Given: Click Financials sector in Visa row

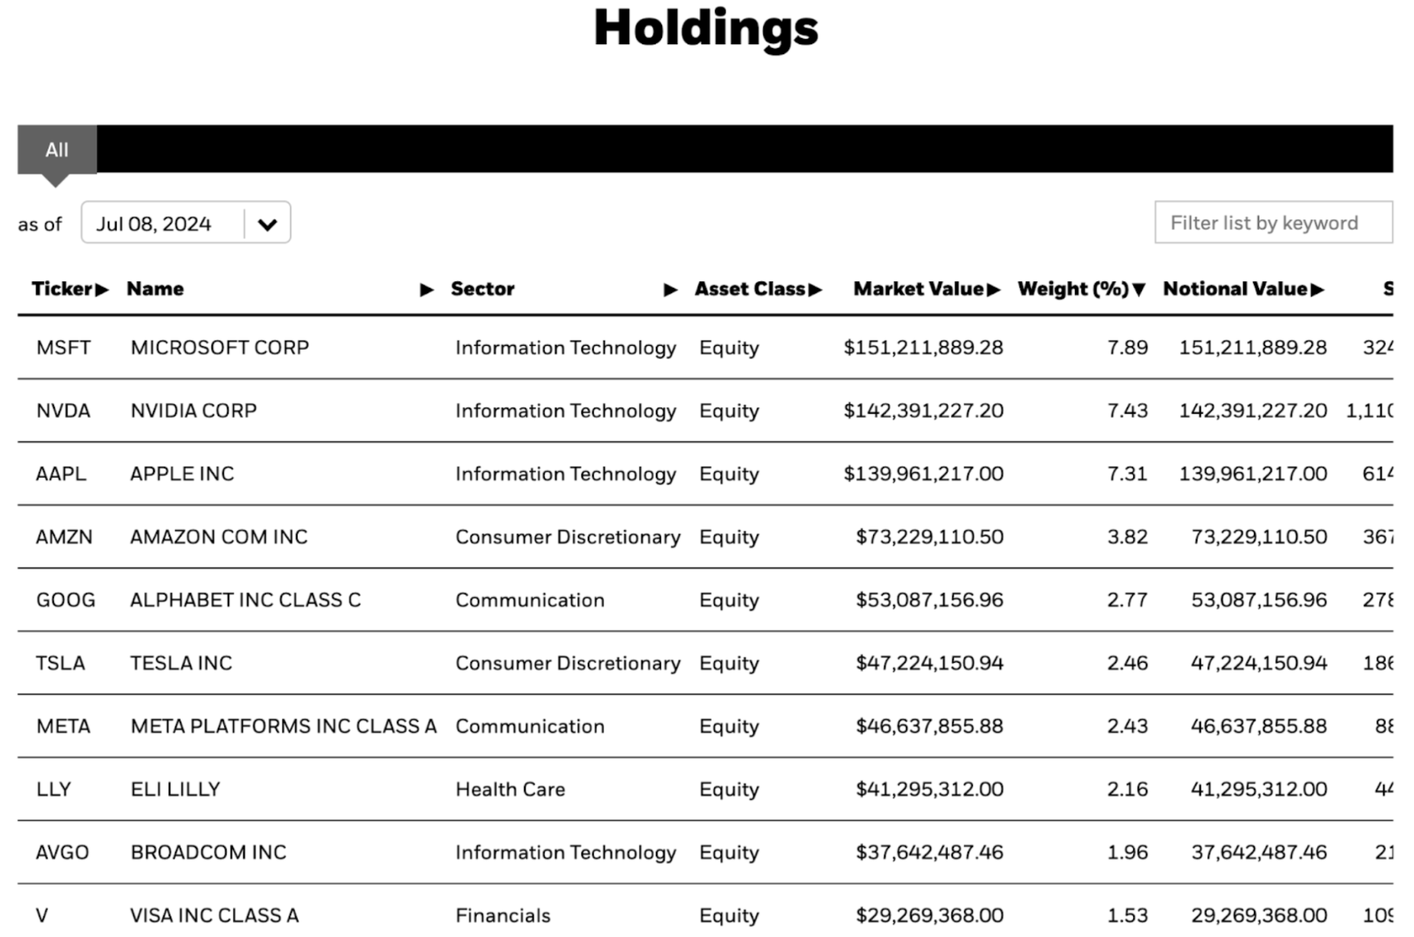Looking at the screenshot, I should coord(503,916).
